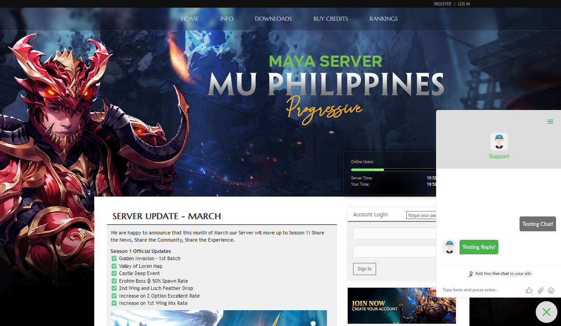Image resolution: width=561 pixels, height=326 pixels.
Task: Click the agent avatar beside Testing Reply
Action: pyautogui.click(x=449, y=247)
